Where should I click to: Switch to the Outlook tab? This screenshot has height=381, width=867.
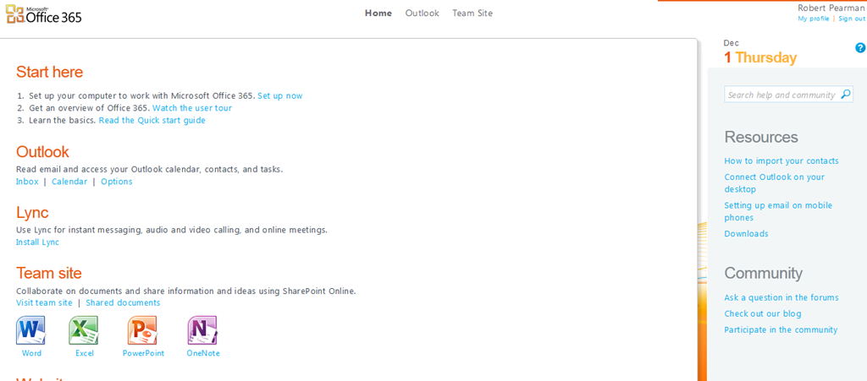click(422, 14)
